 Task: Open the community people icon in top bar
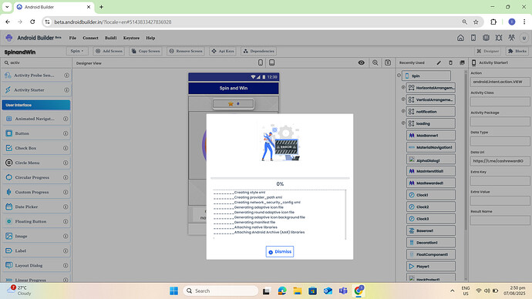coord(511,38)
